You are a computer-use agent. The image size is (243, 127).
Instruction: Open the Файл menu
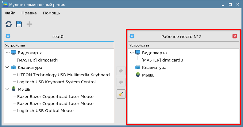[x=10, y=13]
